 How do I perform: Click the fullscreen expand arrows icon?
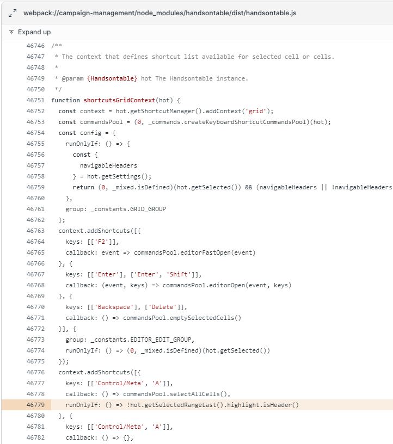tap(13, 13)
